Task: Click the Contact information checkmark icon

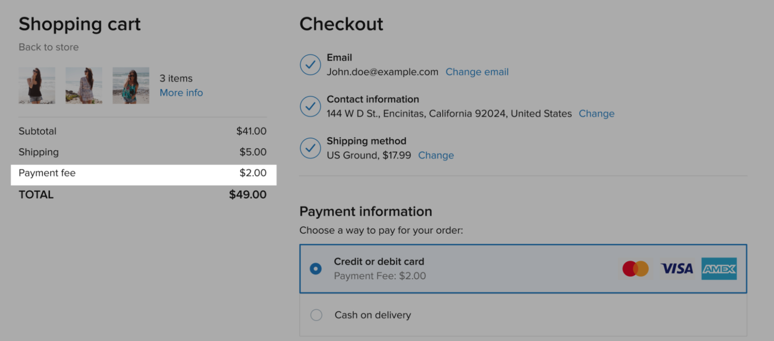Action: click(x=310, y=106)
